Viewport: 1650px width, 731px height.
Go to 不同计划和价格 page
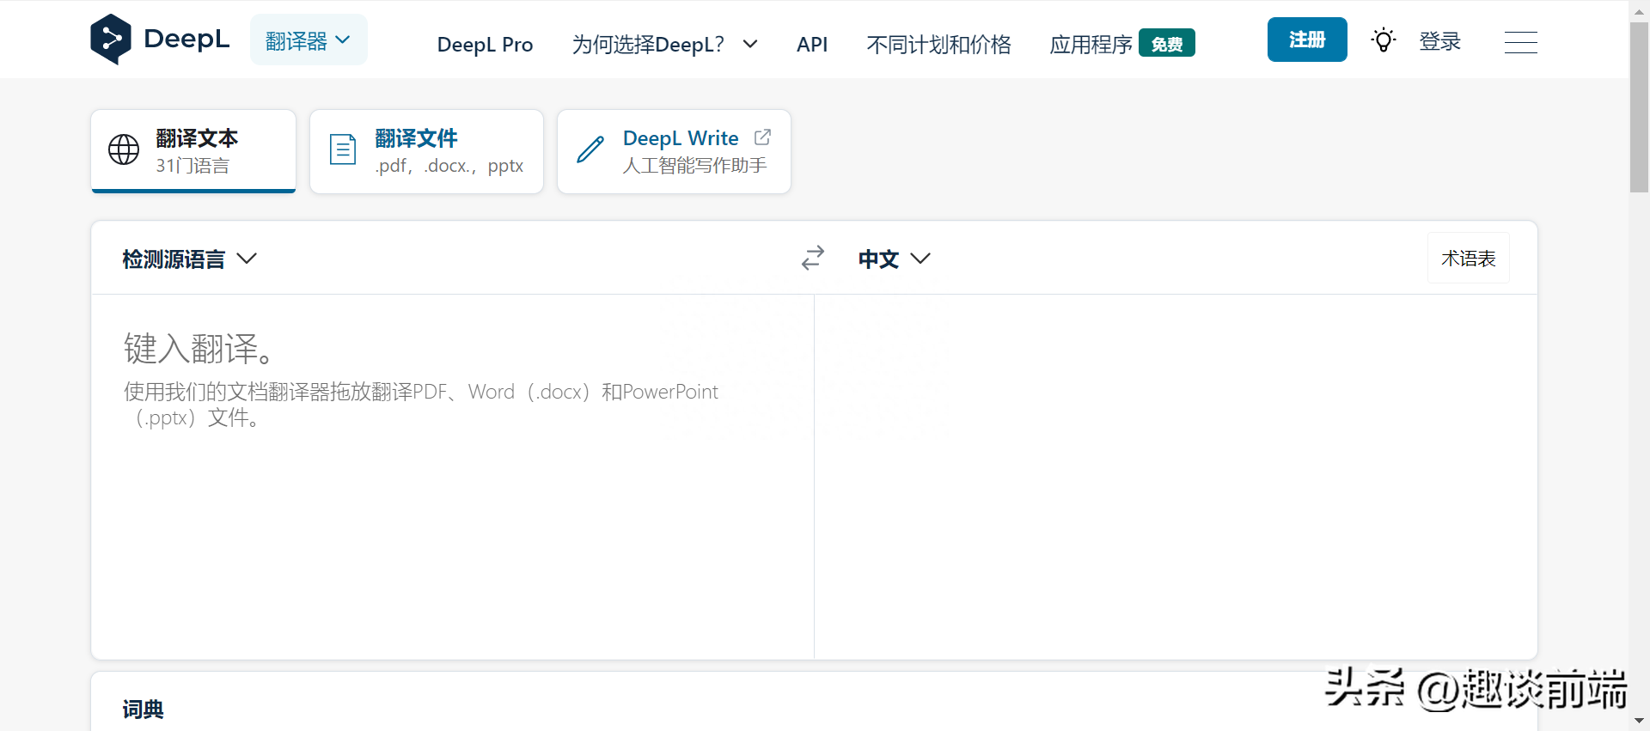(938, 44)
